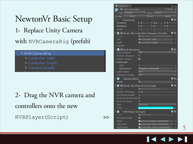Go to the previous slide

(x=163, y=139)
